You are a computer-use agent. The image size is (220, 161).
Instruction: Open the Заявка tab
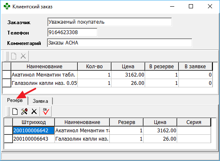[x=40, y=101]
